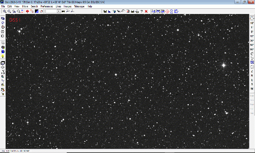This screenshot has width=255, height=153.
Task: Click the red target circle icon
Action: tap(167, 11)
